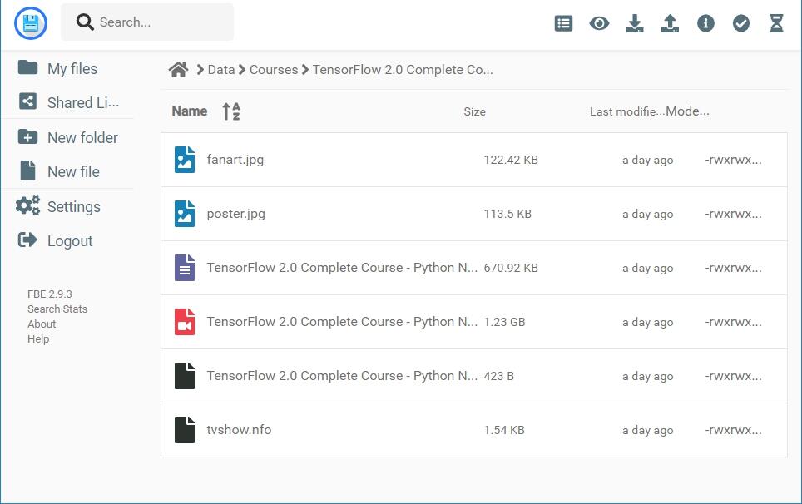Toggle the eye preview icon in toolbar

coord(599,23)
